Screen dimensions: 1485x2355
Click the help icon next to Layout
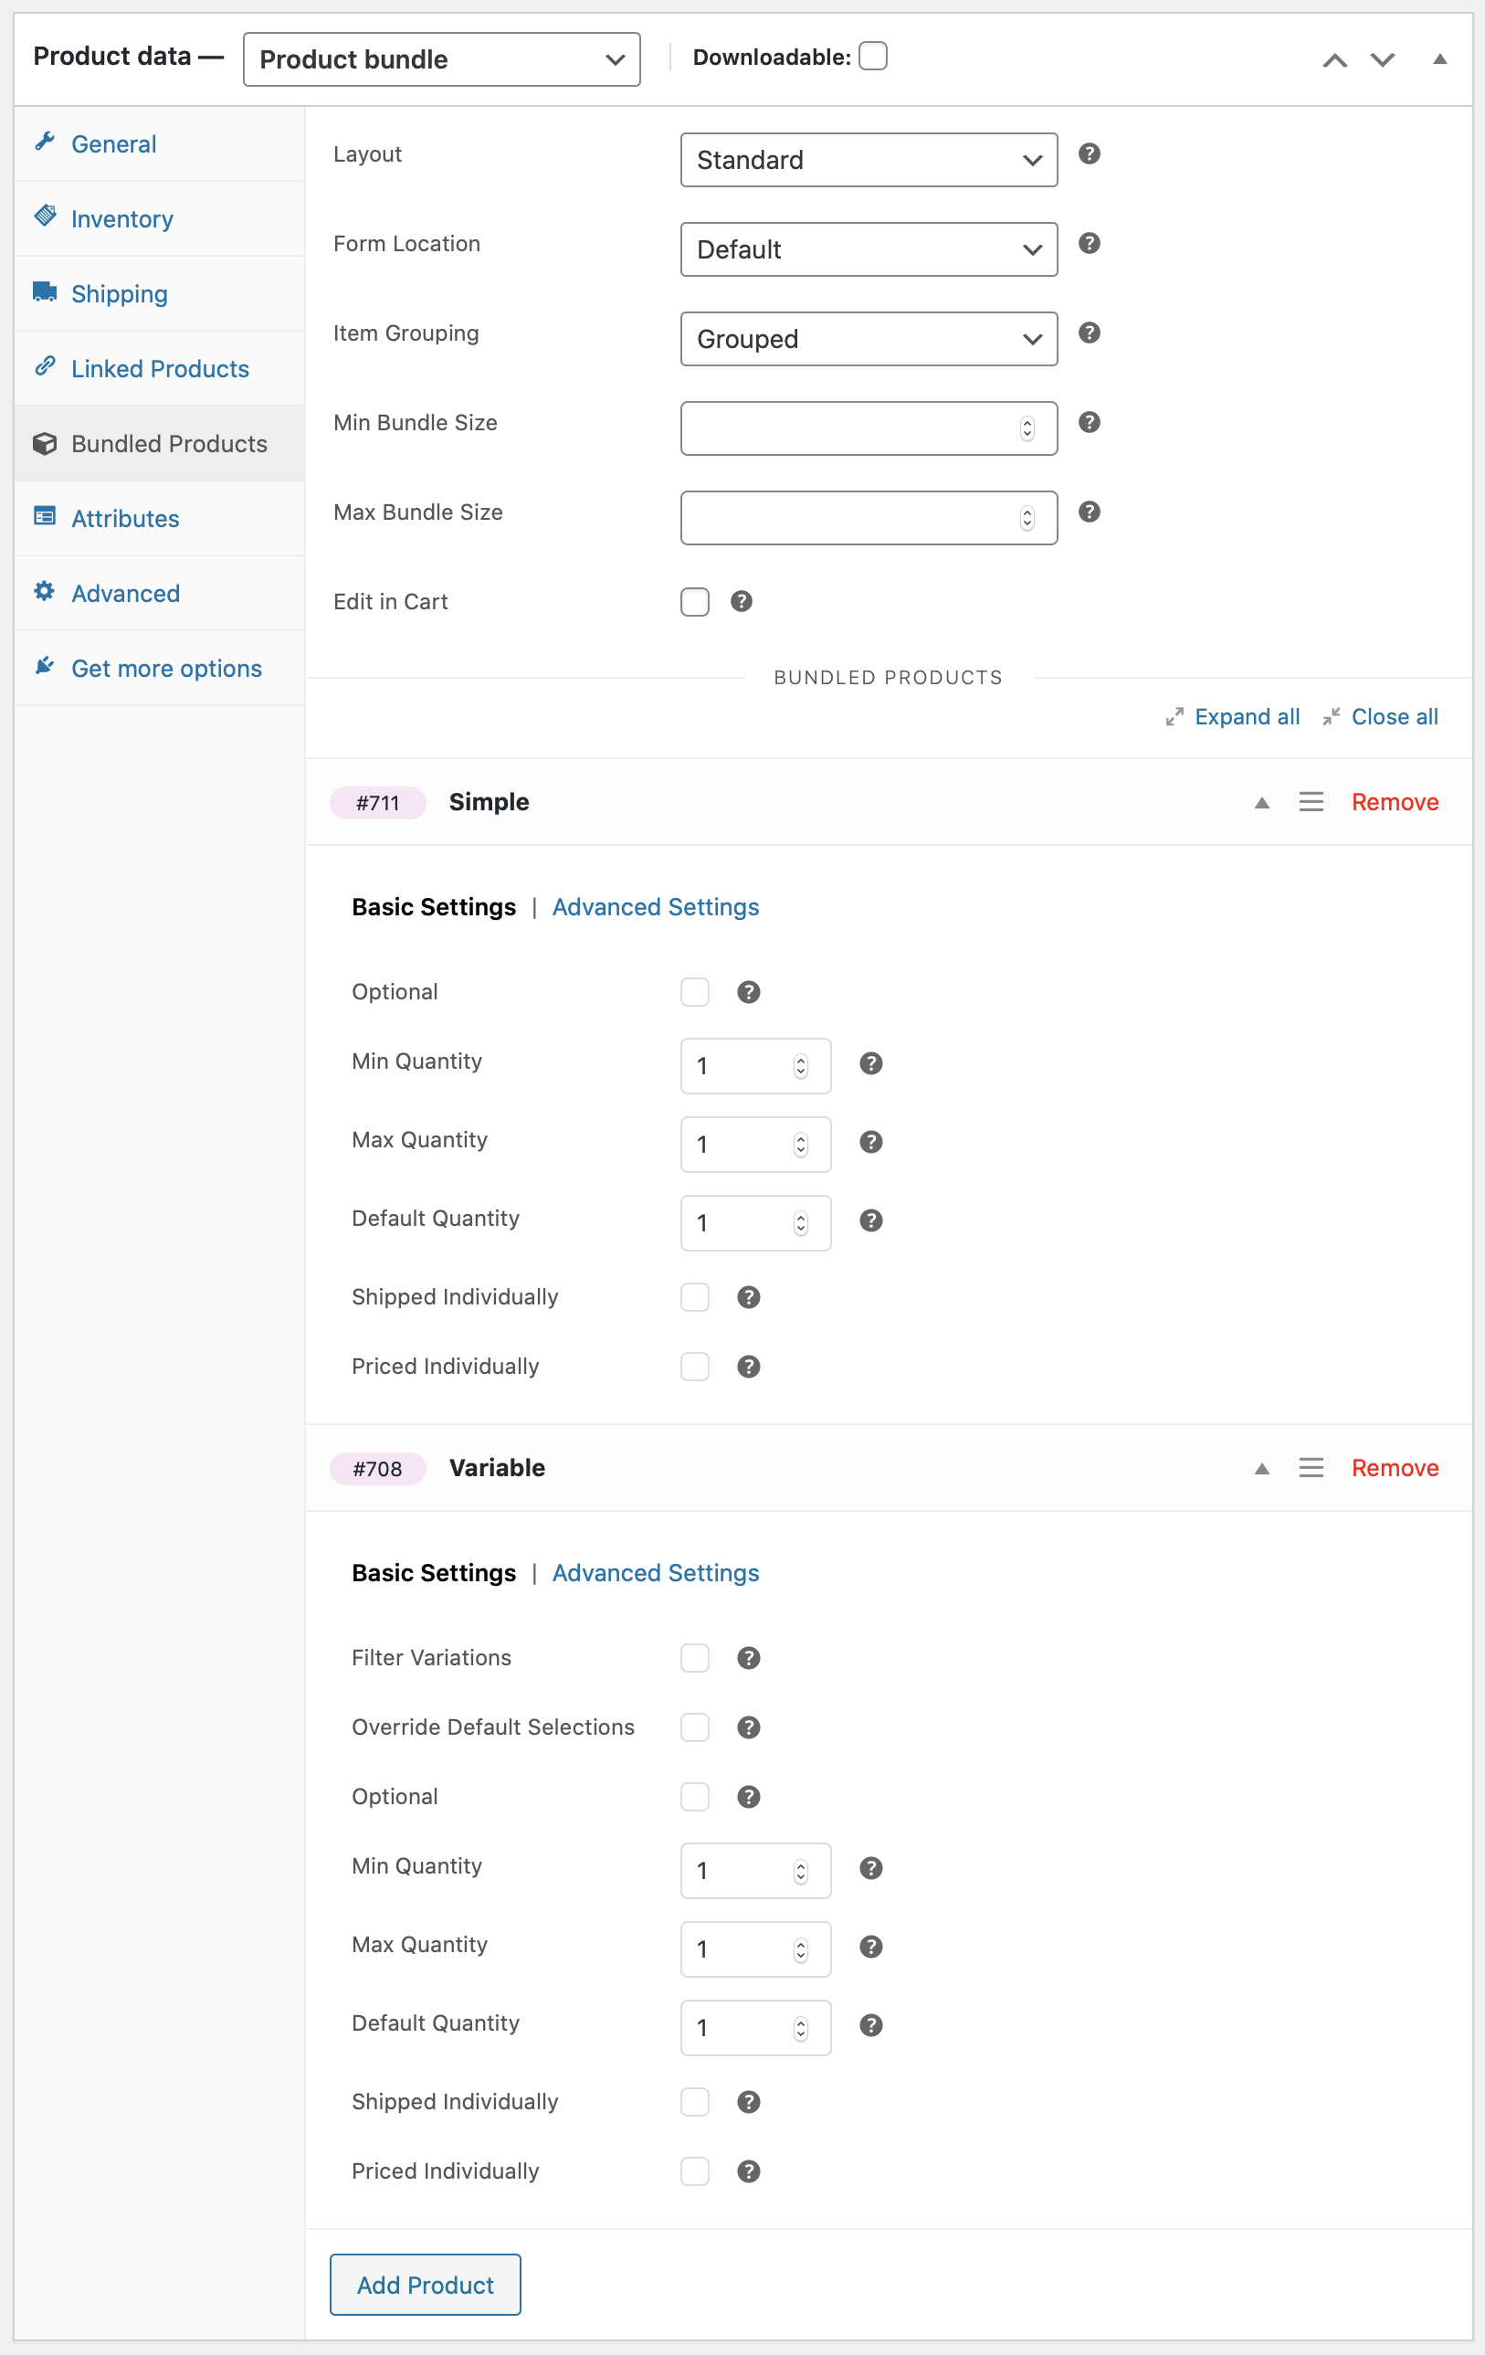pos(1089,153)
